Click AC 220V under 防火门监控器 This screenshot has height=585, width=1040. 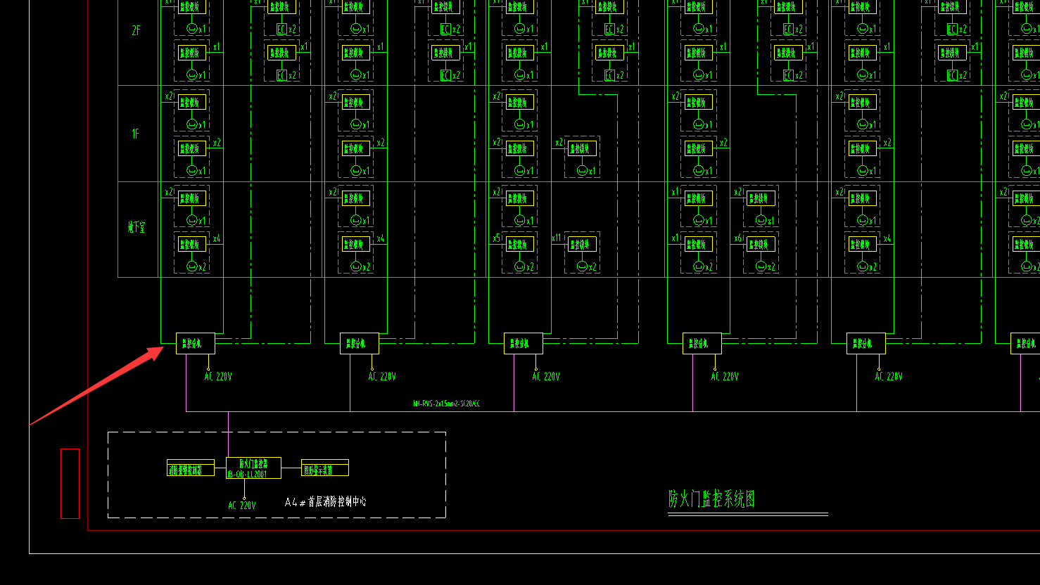pos(242,506)
